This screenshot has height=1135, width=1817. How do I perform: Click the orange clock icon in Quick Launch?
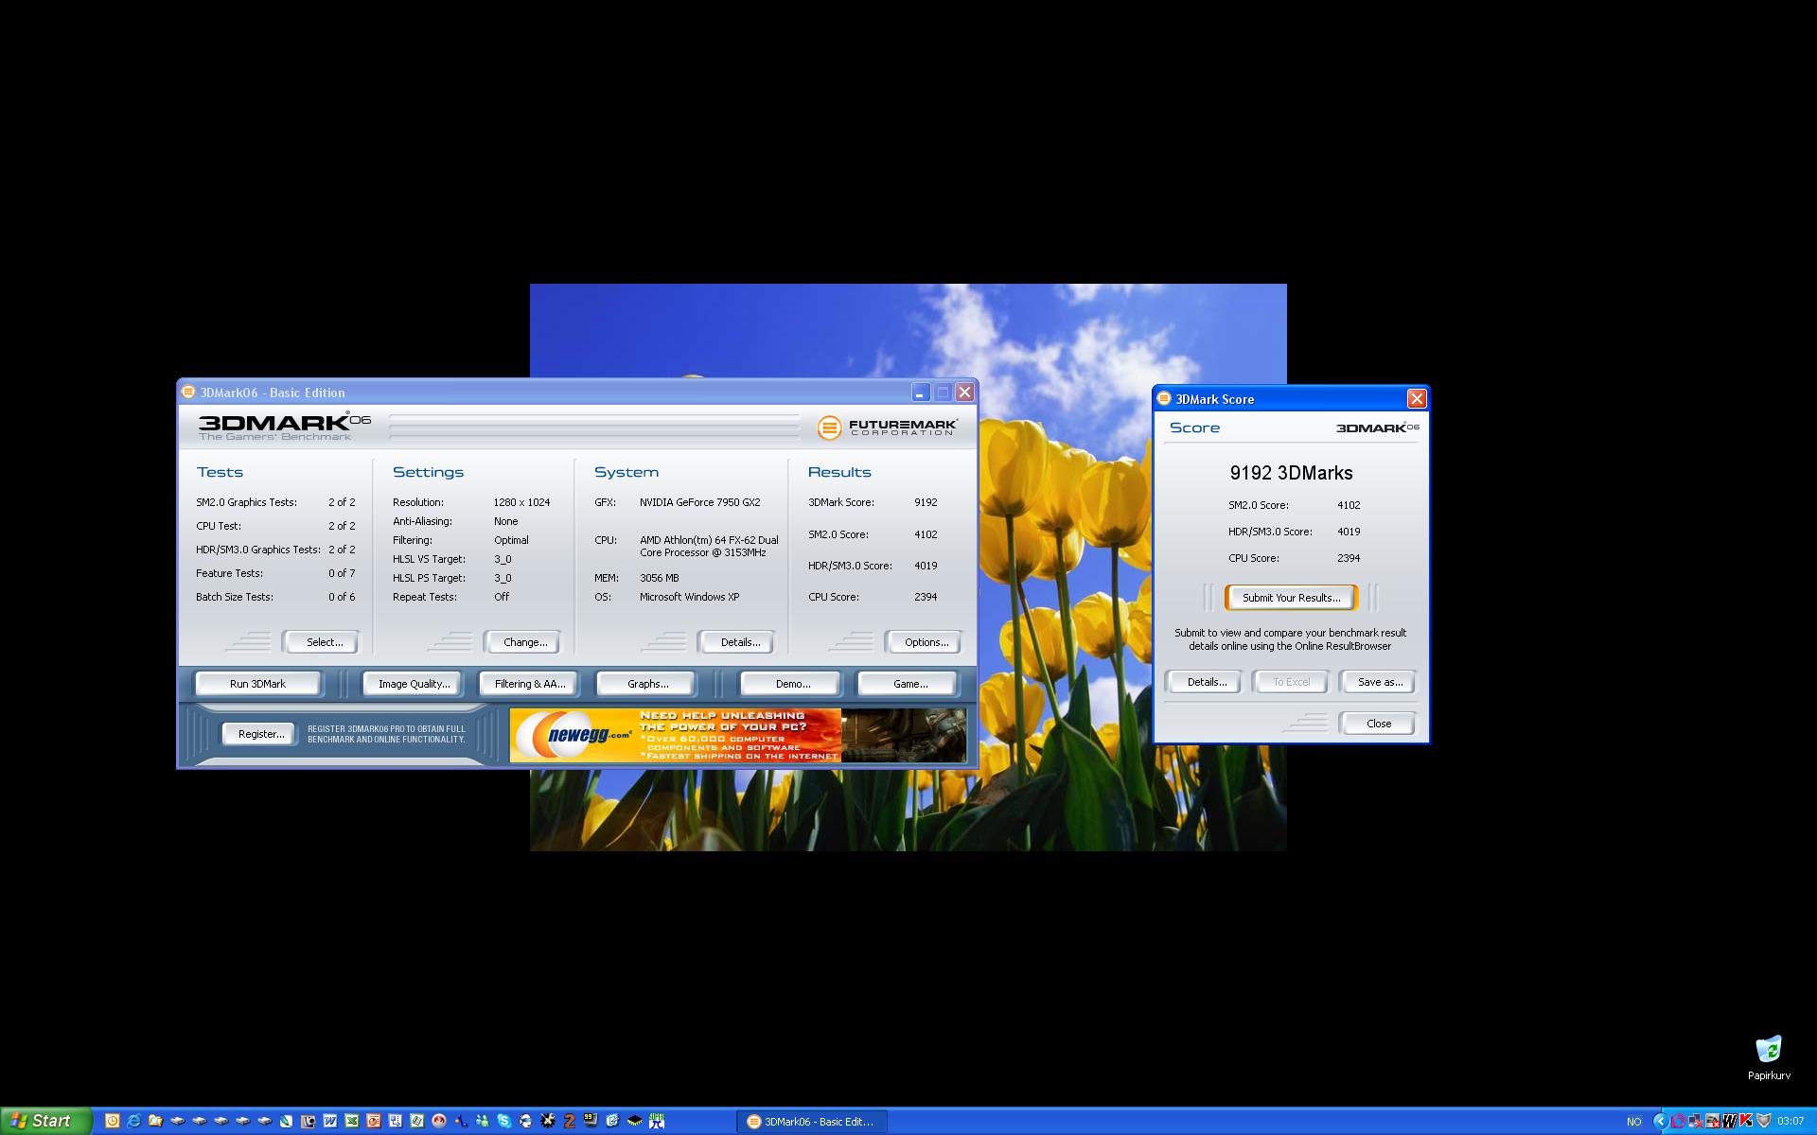112,1121
